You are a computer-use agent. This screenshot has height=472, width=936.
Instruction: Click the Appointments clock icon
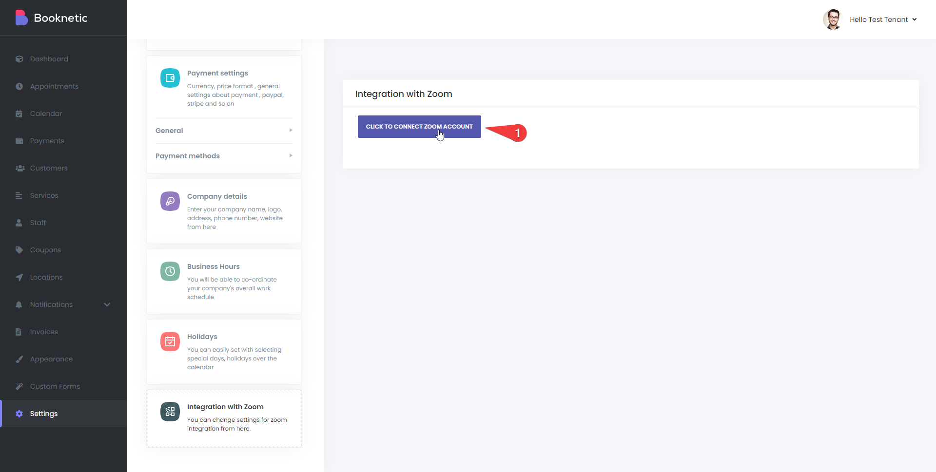(x=19, y=86)
